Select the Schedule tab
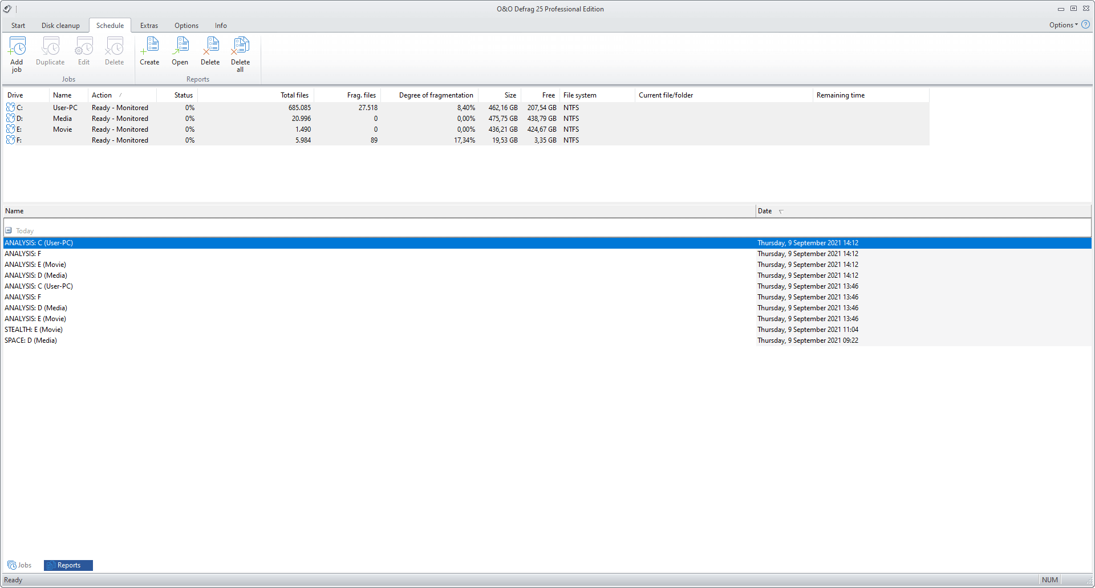Screen dimensions: 1095x588 pos(110,26)
